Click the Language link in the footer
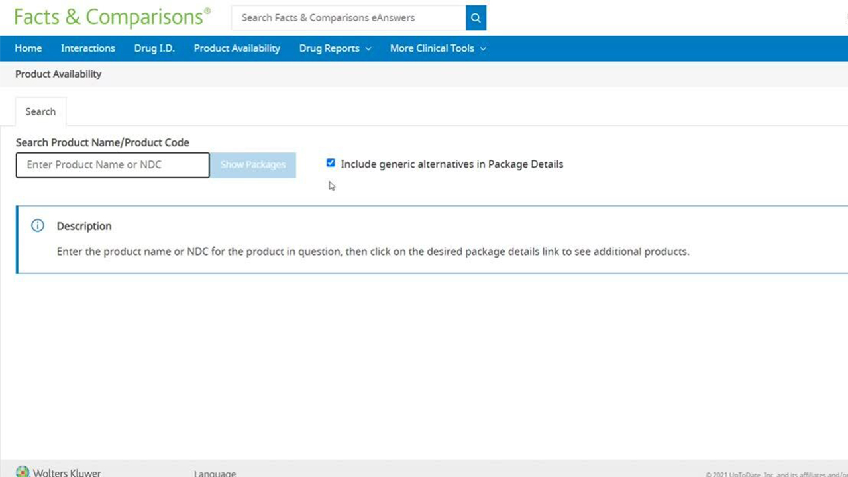Viewport: 848px width, 477px height. click(215, 473)
